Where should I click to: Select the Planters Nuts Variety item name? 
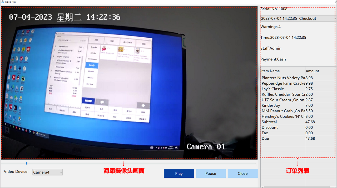coord(283,78)
